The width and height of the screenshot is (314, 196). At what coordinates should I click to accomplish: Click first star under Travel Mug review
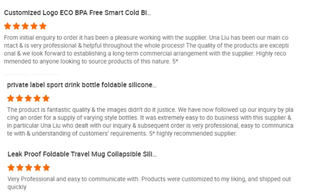11,167
